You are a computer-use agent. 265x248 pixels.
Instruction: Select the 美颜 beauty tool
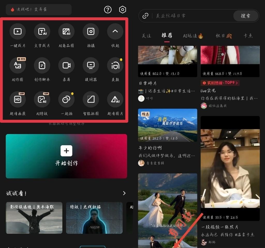(x=115, y=65)
